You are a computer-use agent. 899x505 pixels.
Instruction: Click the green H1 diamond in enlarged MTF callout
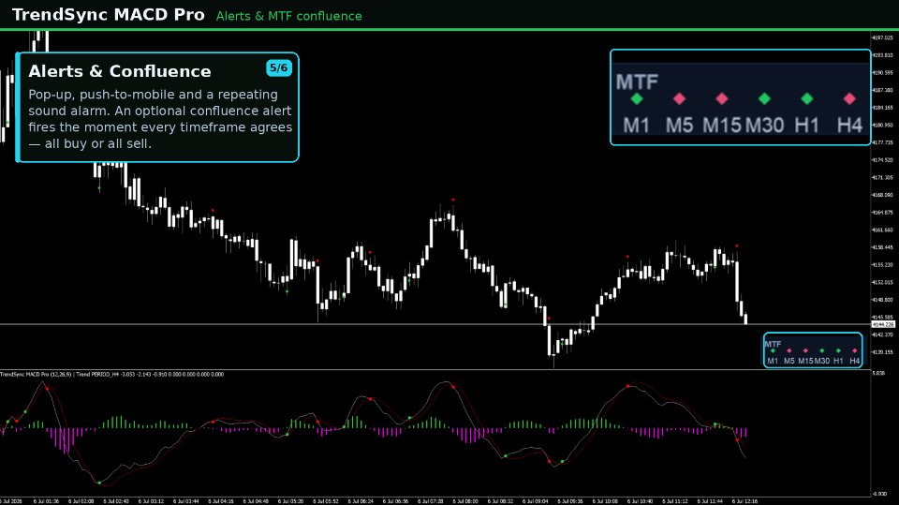(x=806, y=98)
